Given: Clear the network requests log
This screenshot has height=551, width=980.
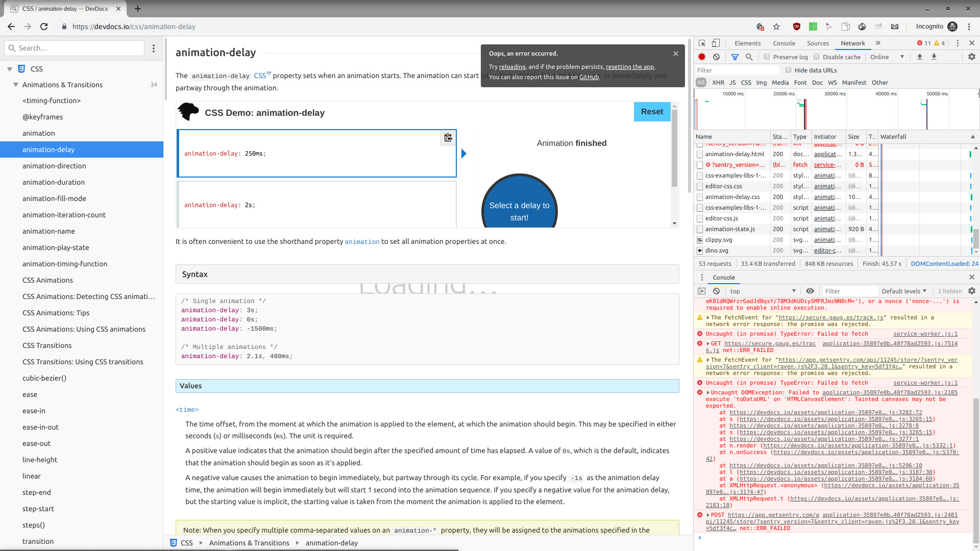Looking at the screenshot, I should 717,57.
